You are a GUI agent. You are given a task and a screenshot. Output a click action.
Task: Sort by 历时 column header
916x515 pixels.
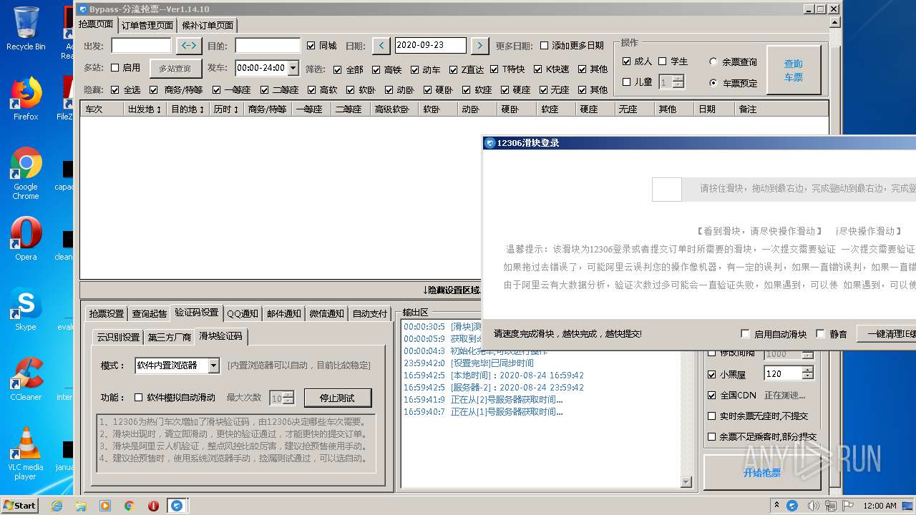(x=226, y=109)
